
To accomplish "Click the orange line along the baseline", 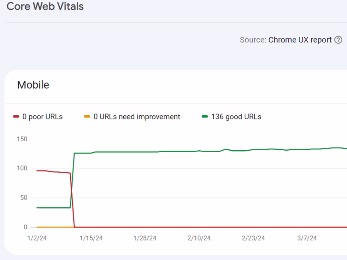I will point(54,227).
